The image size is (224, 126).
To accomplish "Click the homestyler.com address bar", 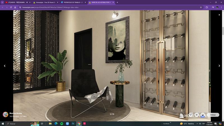I will pyautogui.click(x=110, y=7).
